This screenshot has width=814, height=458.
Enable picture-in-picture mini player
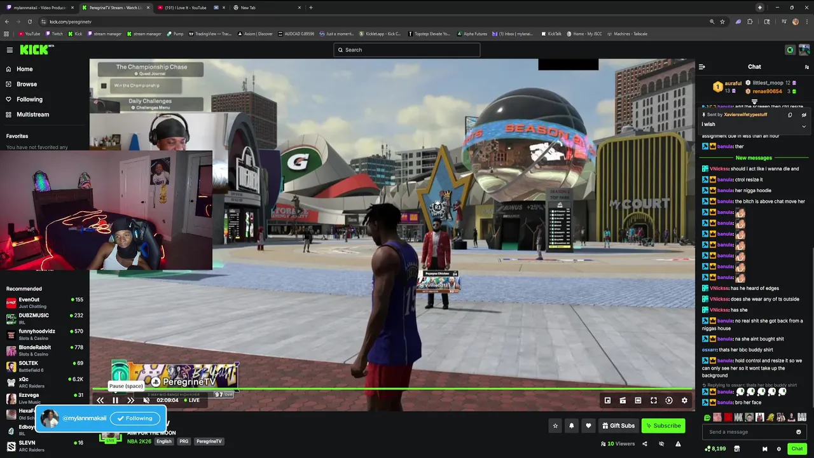tap(607, 400)
